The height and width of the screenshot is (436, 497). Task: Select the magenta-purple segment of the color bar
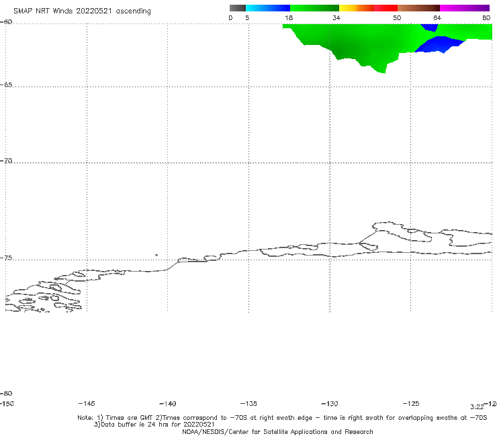[465, 8]
